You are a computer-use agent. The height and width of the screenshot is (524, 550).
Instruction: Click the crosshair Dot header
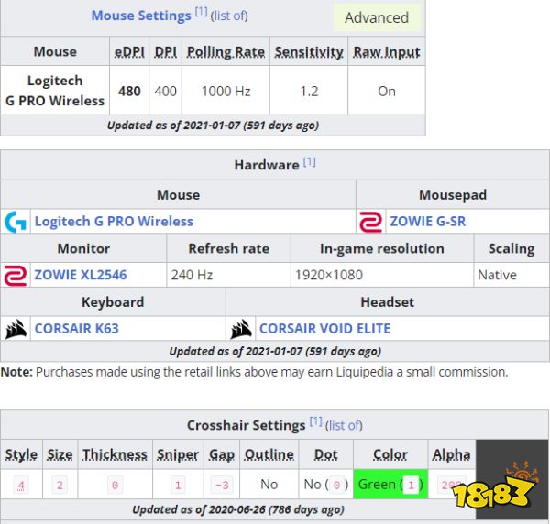click(325, 454)
